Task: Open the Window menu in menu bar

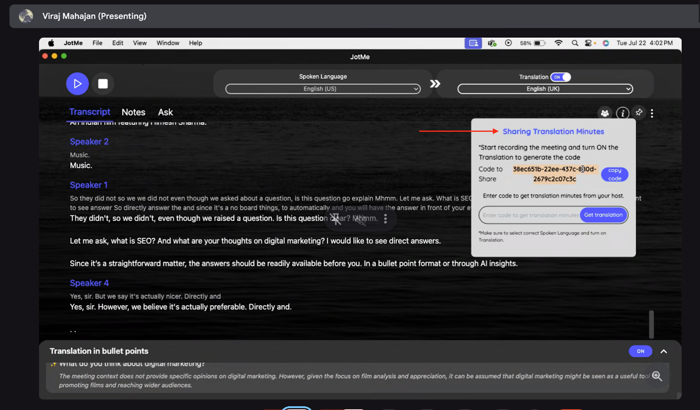Action: pos(168,43)
